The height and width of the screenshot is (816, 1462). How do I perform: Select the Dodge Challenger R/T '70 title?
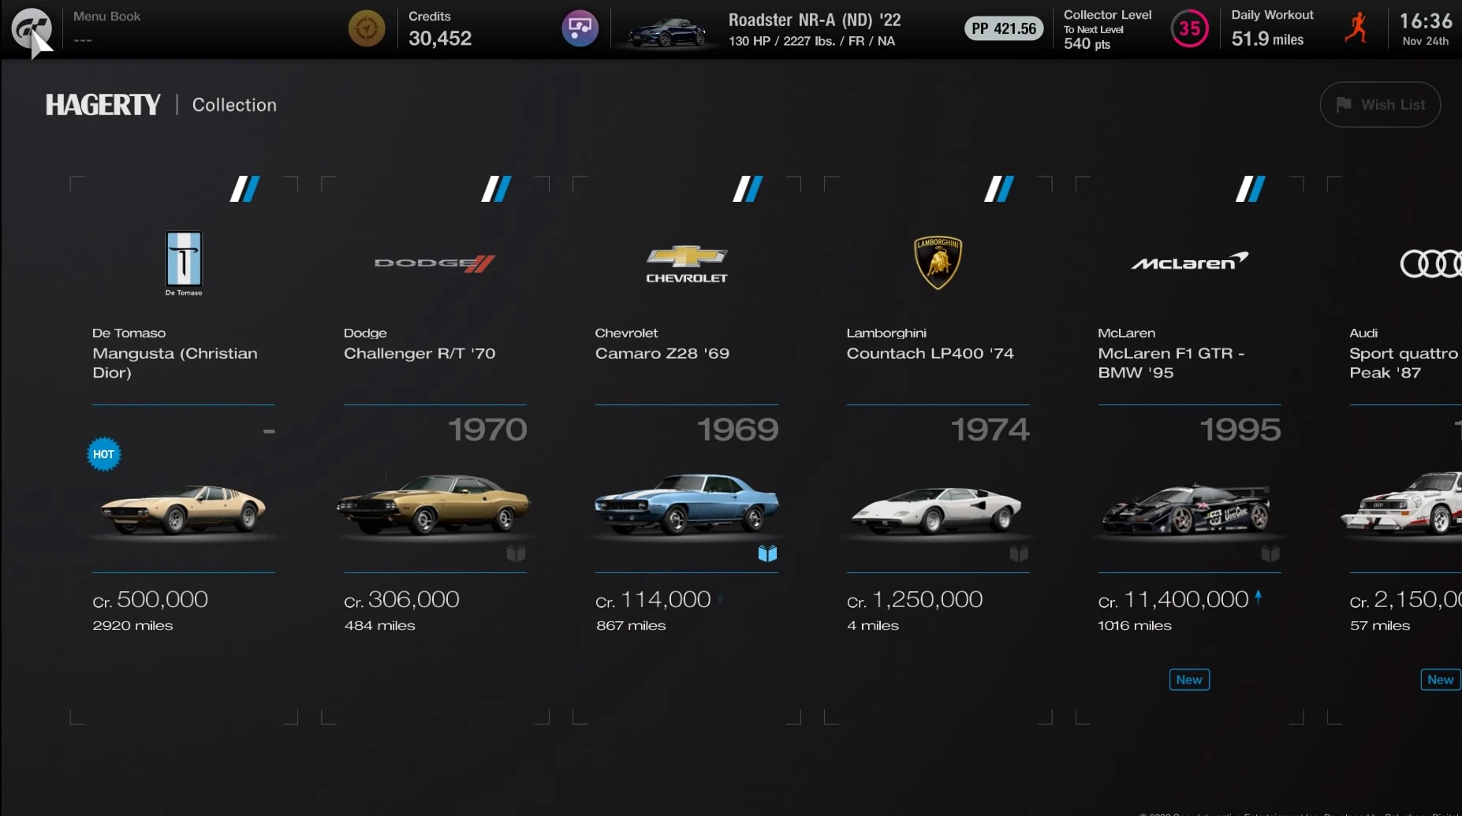tap(420, 354)
